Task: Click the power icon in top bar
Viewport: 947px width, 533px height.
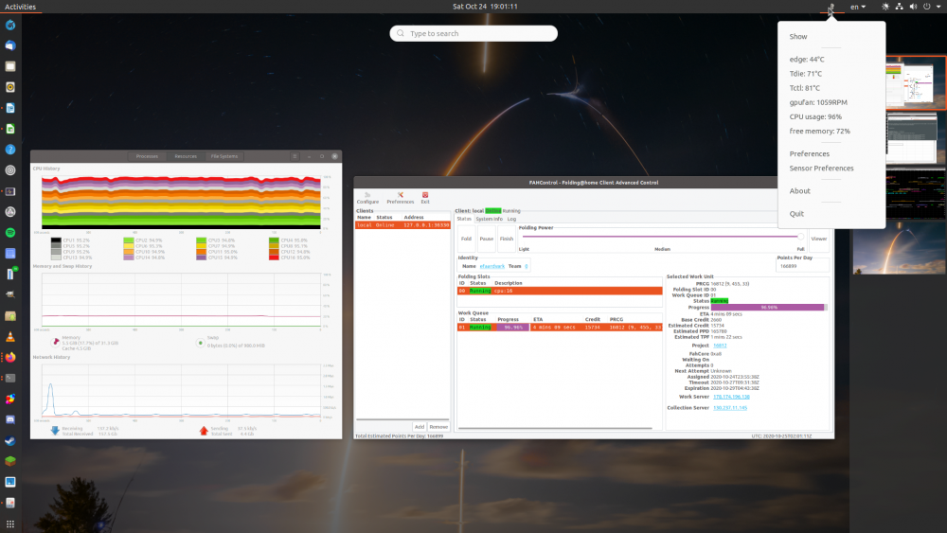Action: 927,7
